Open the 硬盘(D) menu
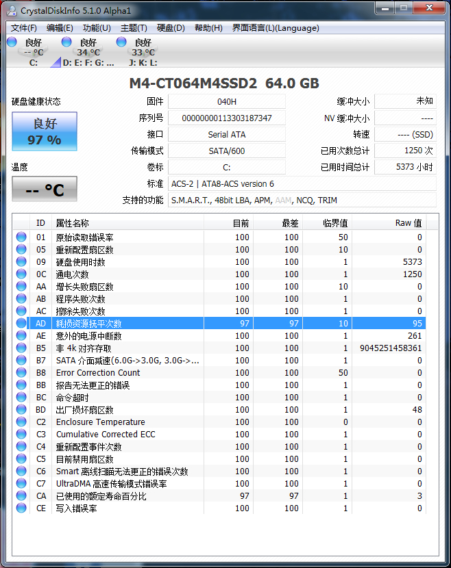The height and width of the screenshot is (568, 451). pos(171,28)
